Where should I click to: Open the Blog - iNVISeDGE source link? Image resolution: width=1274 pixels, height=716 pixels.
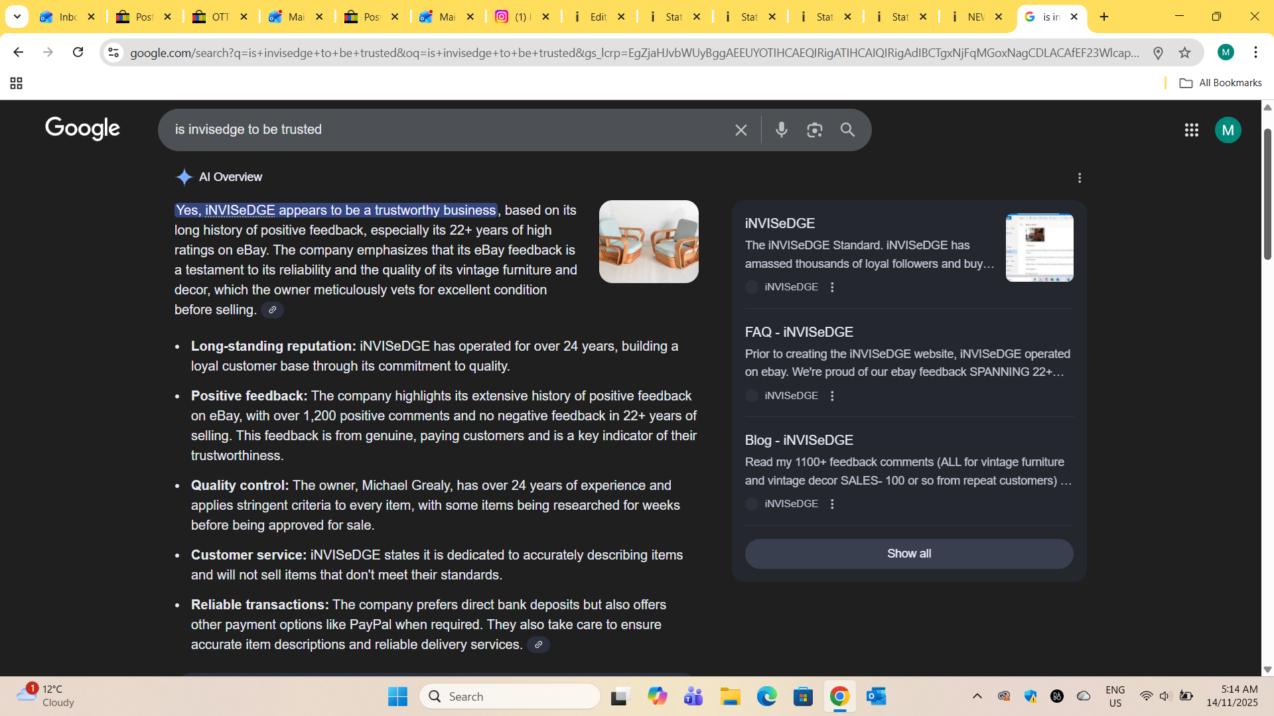pyautogui.click(x=799, y=440)
